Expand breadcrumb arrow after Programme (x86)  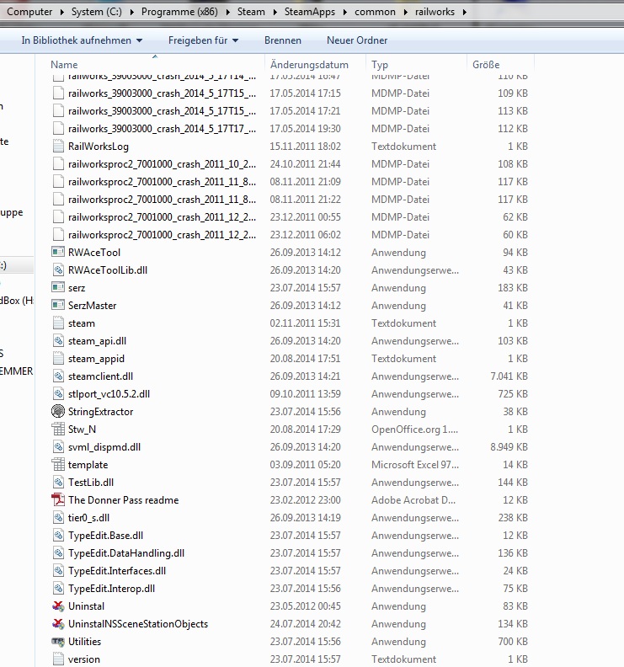point(228,12)
